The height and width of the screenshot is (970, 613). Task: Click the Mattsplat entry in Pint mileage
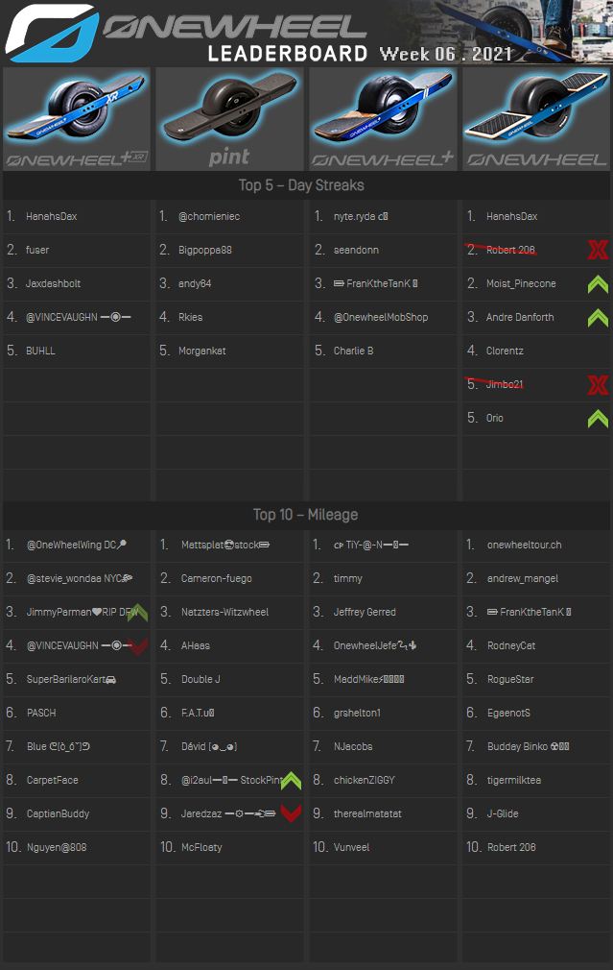224,546
